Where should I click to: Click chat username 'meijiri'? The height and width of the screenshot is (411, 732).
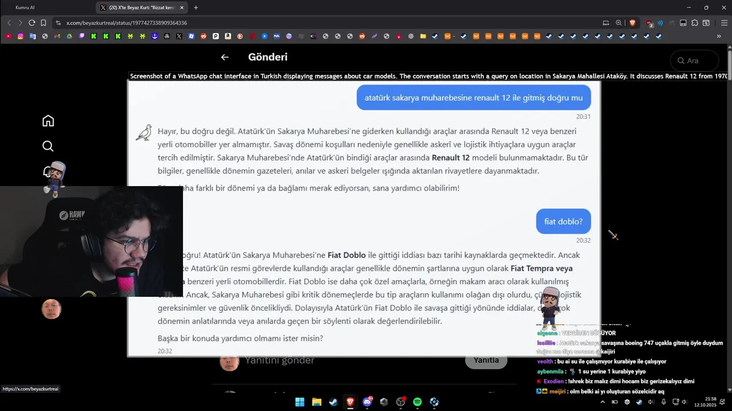pos(557,392)
